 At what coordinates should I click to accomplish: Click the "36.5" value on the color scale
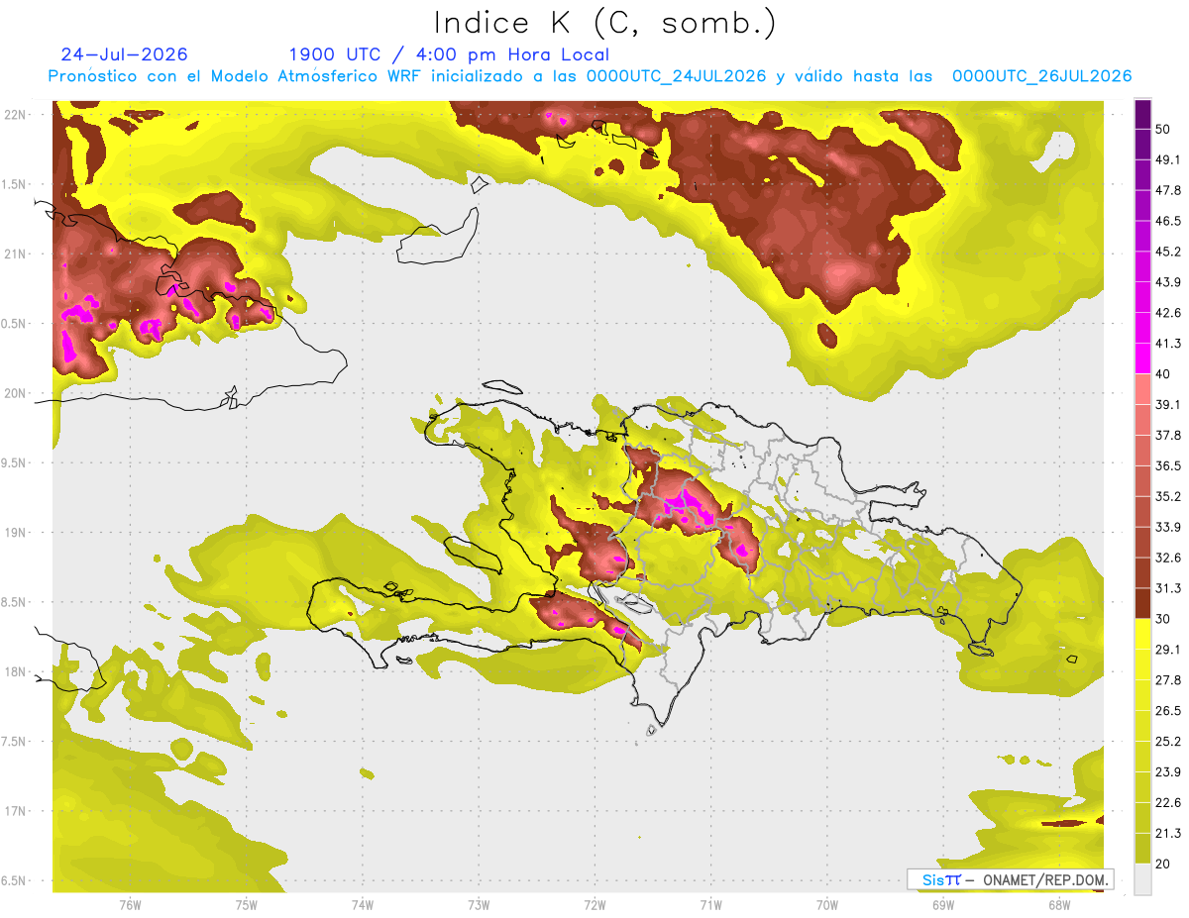(x=1167, y=465)
